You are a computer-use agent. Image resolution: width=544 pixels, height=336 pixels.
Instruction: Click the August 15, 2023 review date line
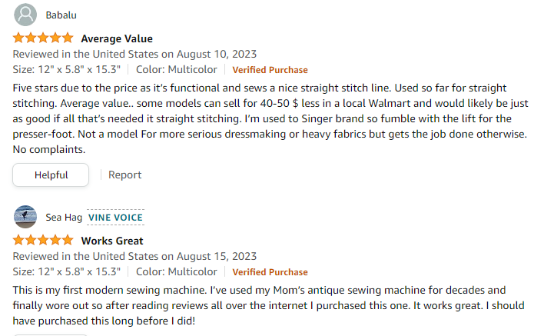pos(134,256)
